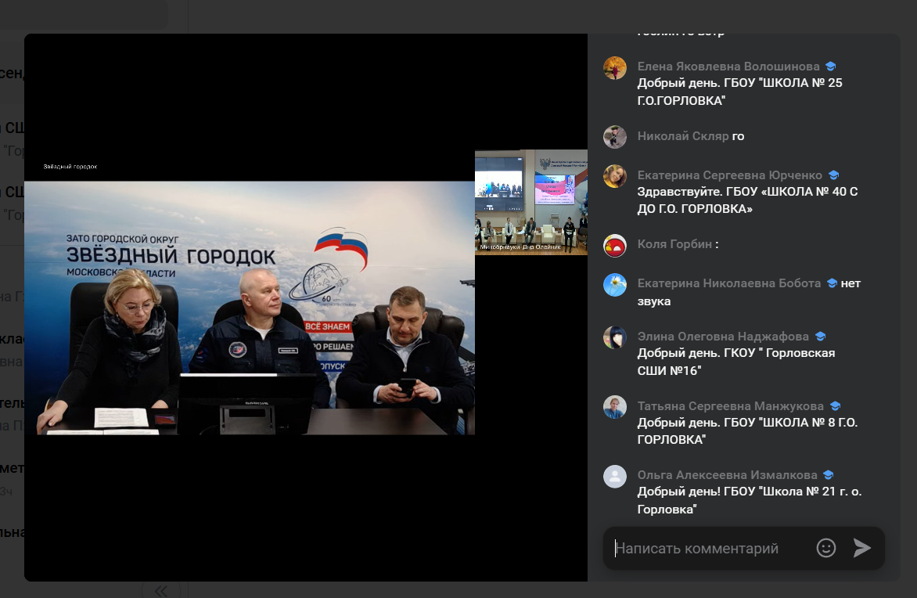The height and width of the screenshot is (598, 917).
Task: Click verified badge next to Татьяна Сергеевна Манжукова
Action: click(x=835, y=406)
